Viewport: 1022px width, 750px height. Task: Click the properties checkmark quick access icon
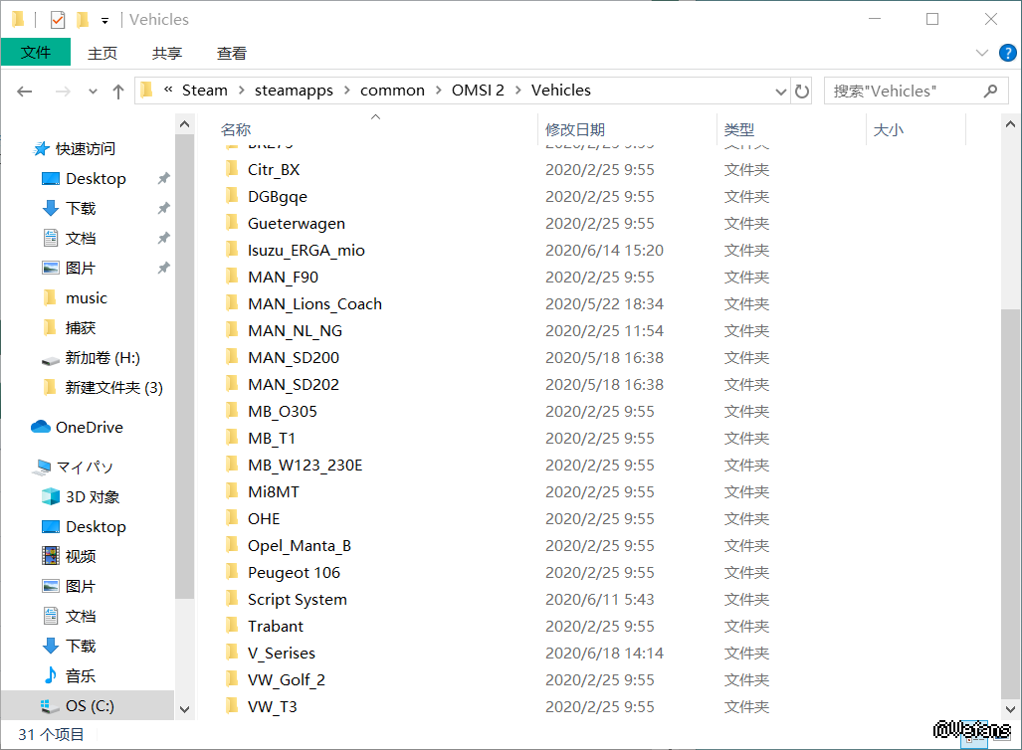(x=58, y=20)
